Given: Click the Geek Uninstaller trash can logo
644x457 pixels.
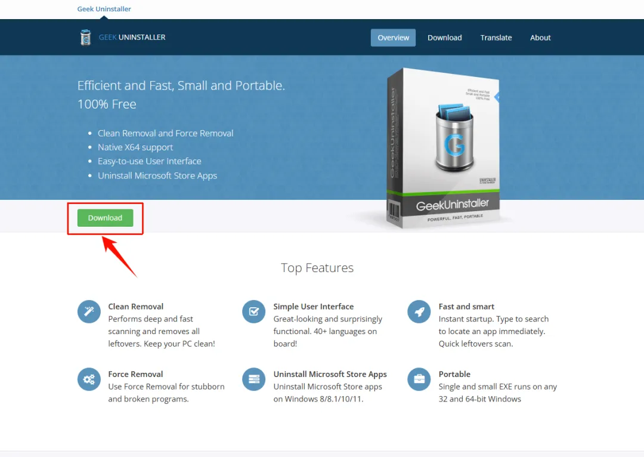Looking at the screenshot, I should click(85, 38).
